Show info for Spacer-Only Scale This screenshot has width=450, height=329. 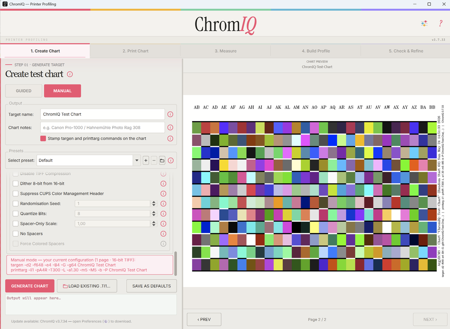163,224
